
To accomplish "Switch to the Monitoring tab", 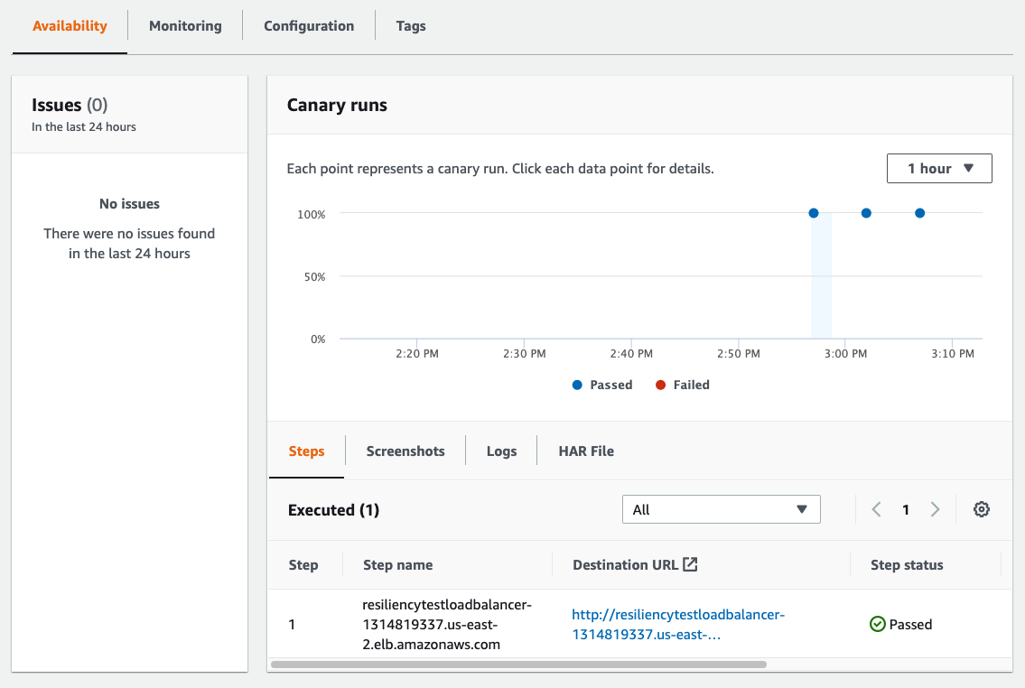I will coord(184,25).
